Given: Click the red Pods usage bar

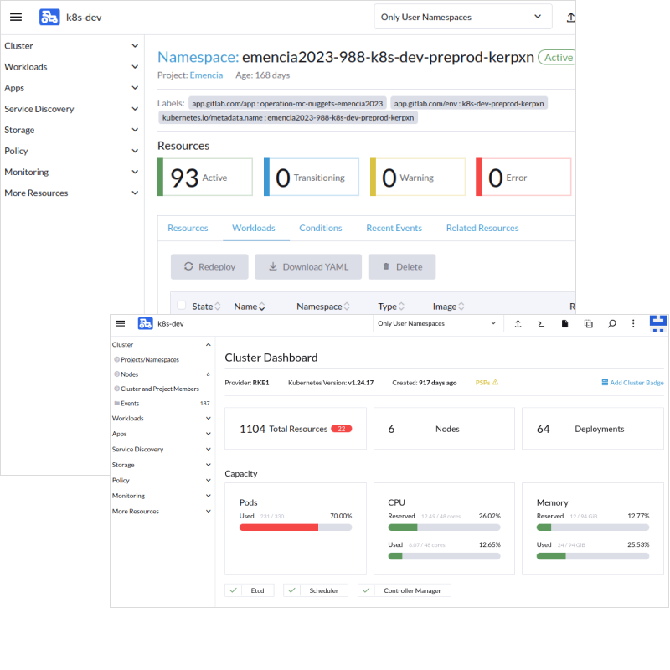Looking at the screenshot, I should click(278, 528).
